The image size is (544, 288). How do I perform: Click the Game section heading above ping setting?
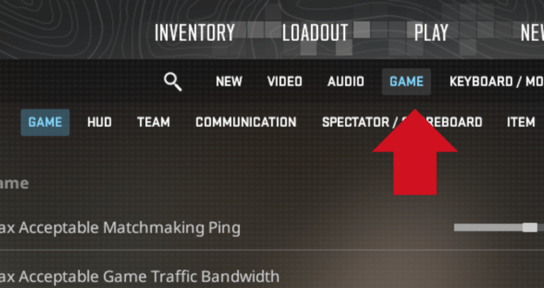pyautogui.click(x=14, y=183)
